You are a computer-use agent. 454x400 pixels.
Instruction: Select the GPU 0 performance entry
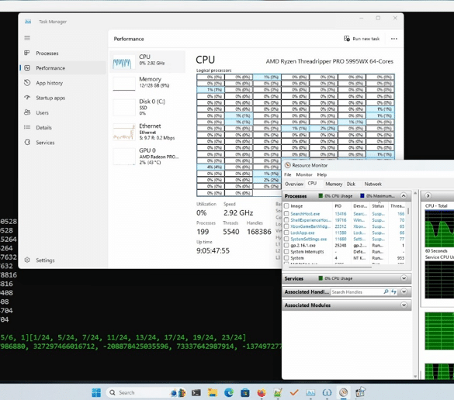[x=147, y=156]
